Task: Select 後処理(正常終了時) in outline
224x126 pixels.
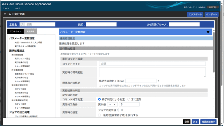Action: coord(20,85)
